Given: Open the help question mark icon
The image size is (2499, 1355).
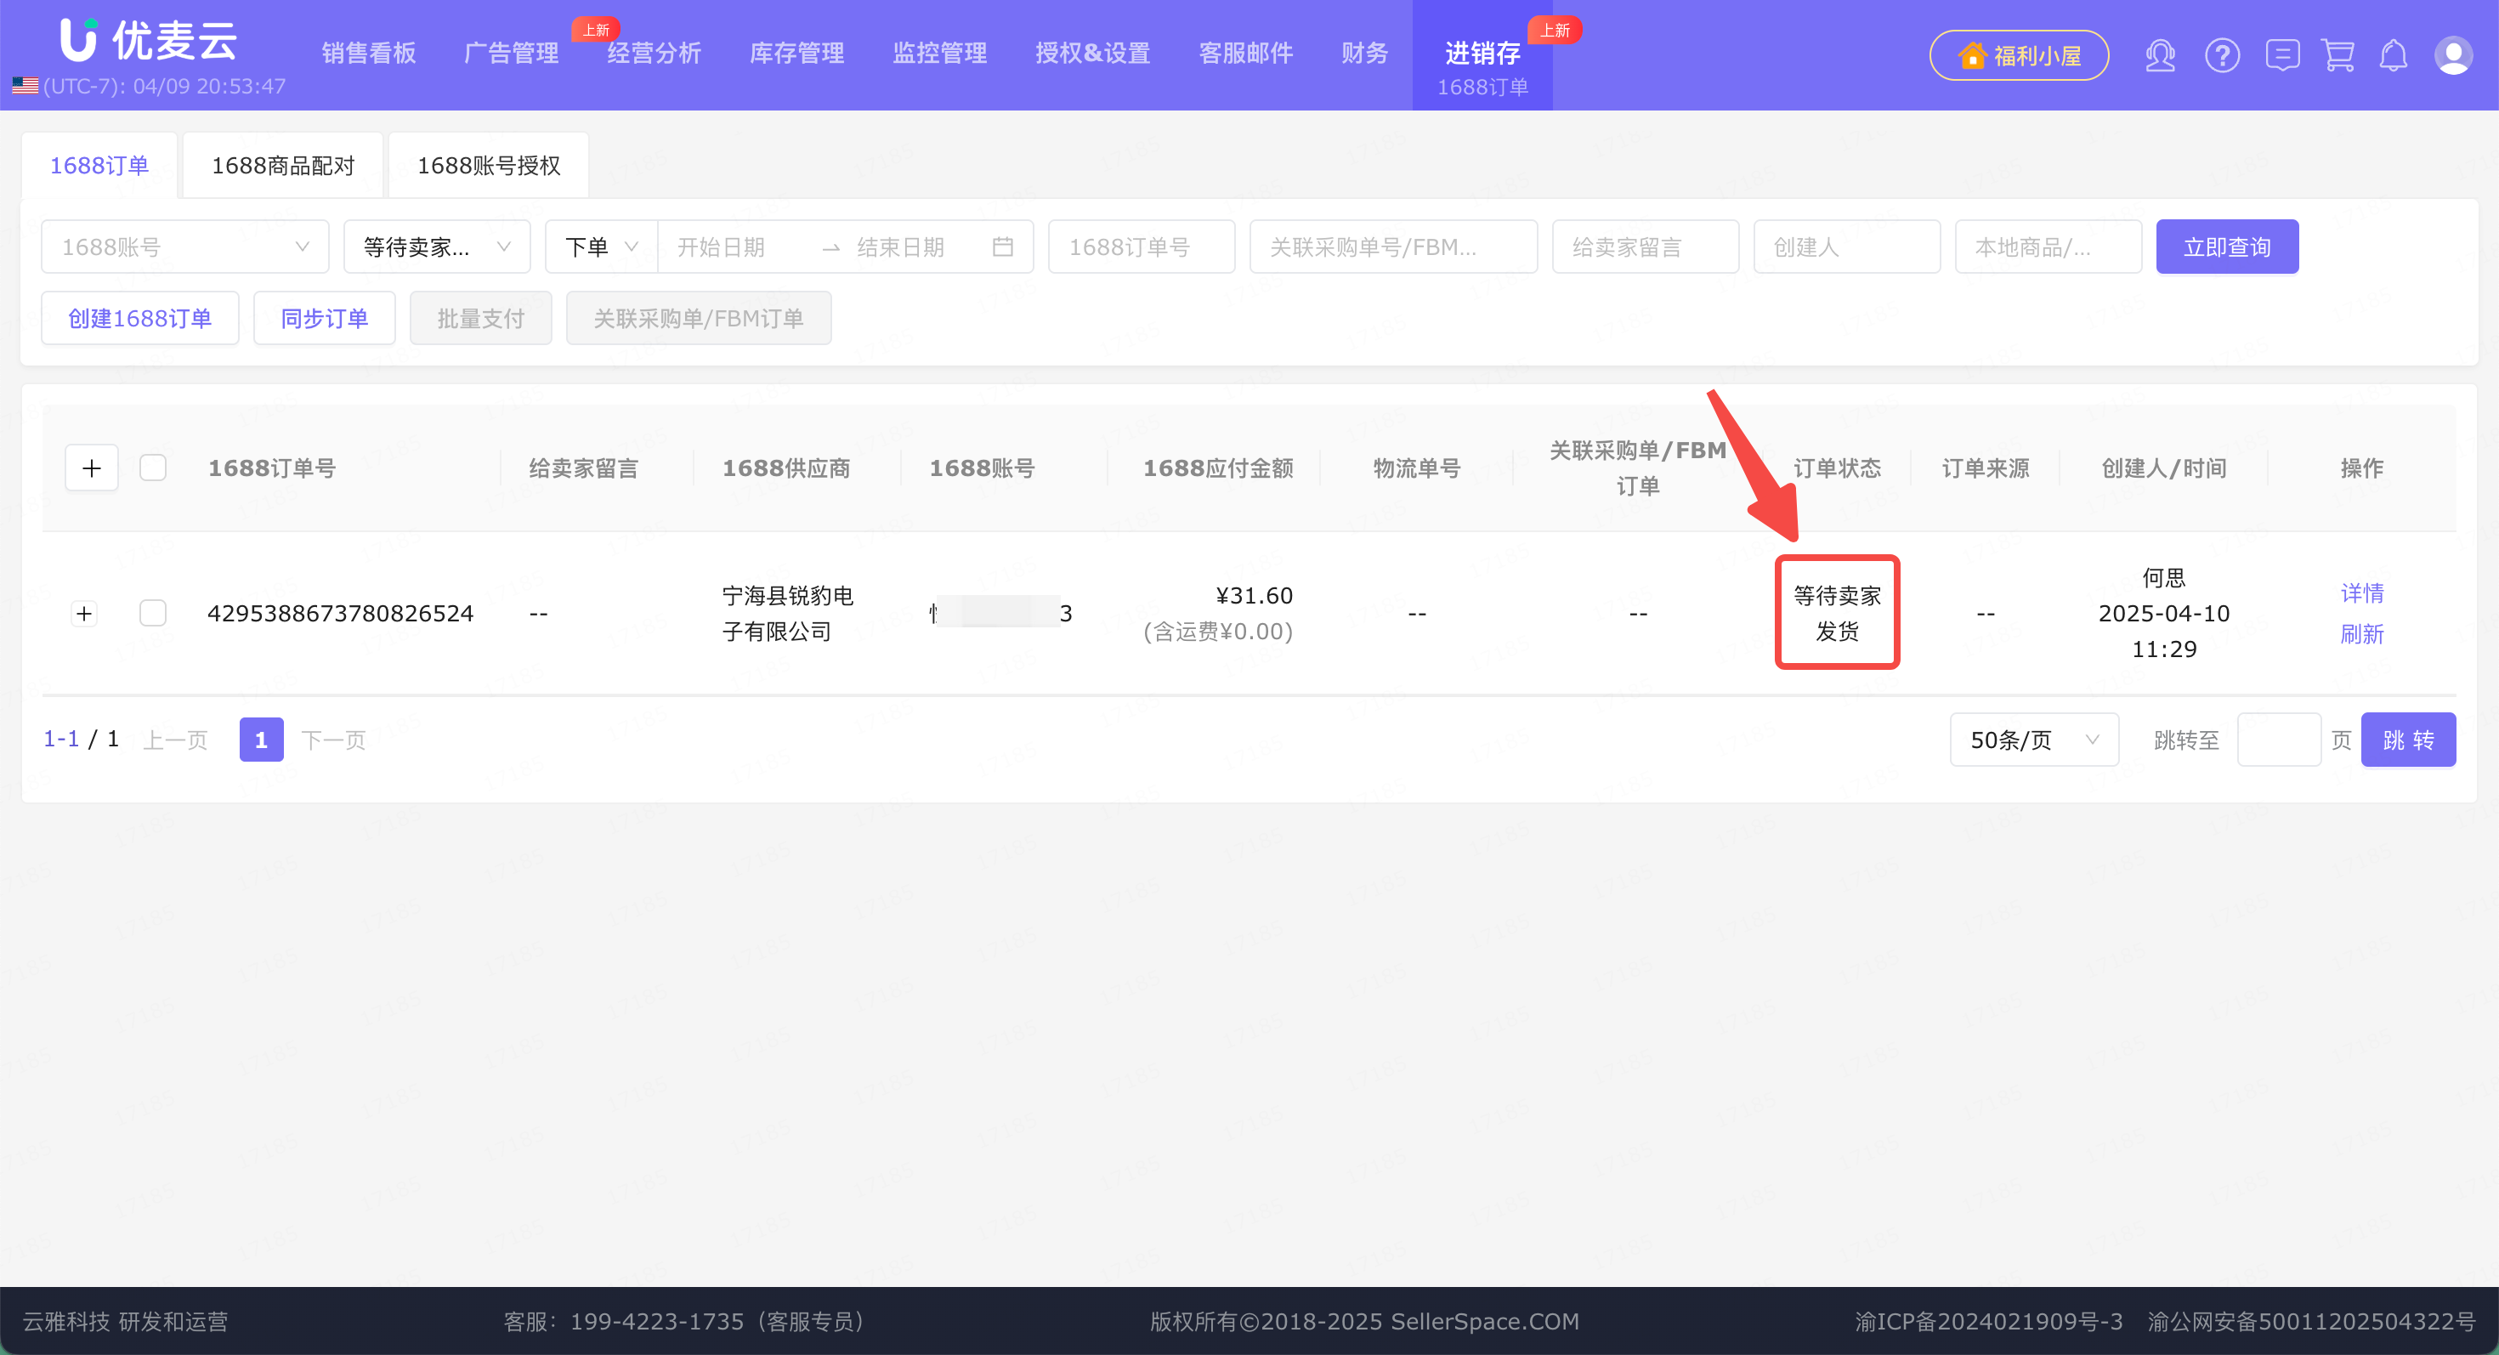Looking at the screenshot, I should pos(2222,55).
